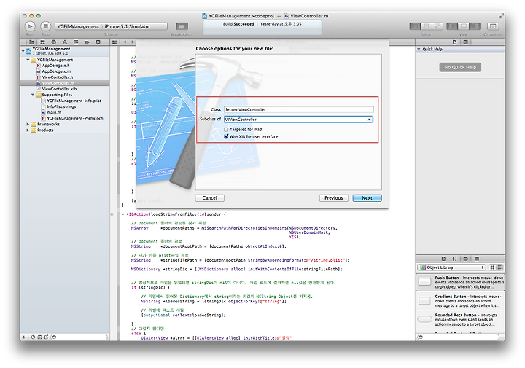This screenshot has height=368, width=525.
Task: Show the Quick Help inspector tab
Action: click(x=465, y=42)
